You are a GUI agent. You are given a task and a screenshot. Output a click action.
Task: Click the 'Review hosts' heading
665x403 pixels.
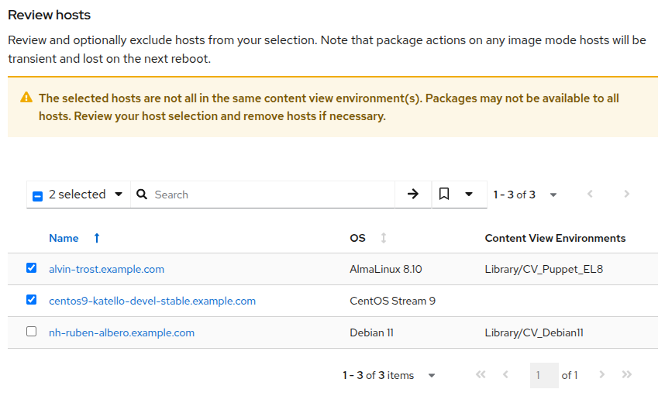[x=49, y=15]
